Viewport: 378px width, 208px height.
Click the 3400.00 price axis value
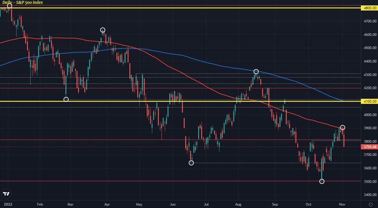370,195
